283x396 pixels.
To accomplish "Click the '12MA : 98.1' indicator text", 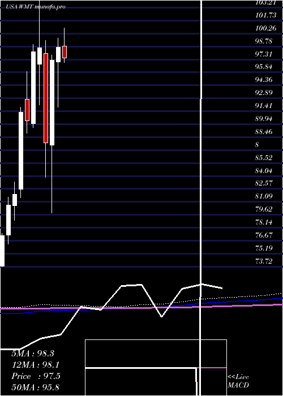I will tap(36, 365).
